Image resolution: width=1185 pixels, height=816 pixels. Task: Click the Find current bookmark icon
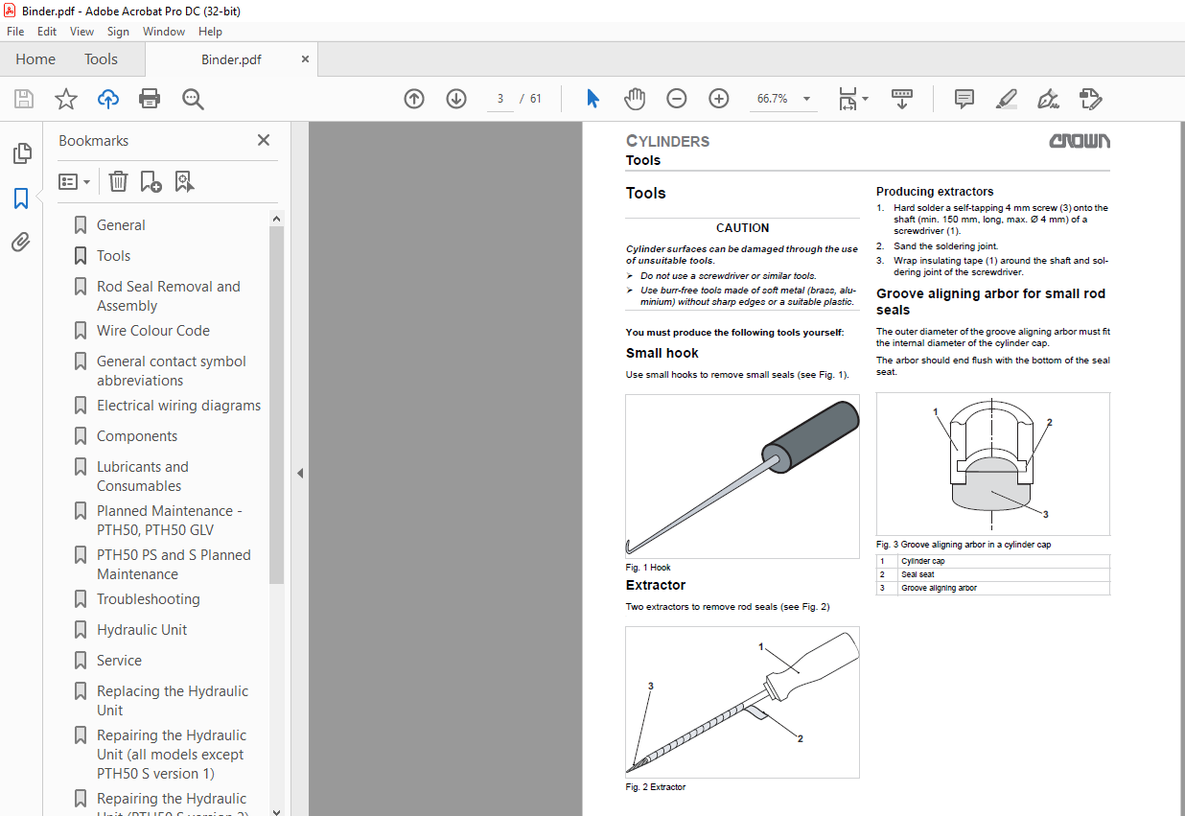click(185, 181)
